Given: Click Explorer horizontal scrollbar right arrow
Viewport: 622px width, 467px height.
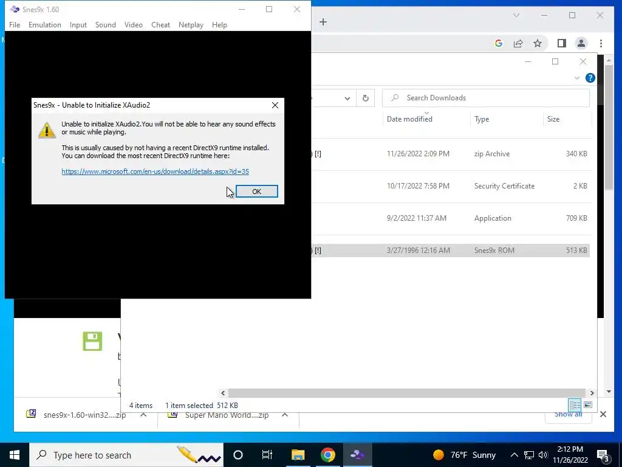Looking at the screenshot, I should (x=592, y=393).
